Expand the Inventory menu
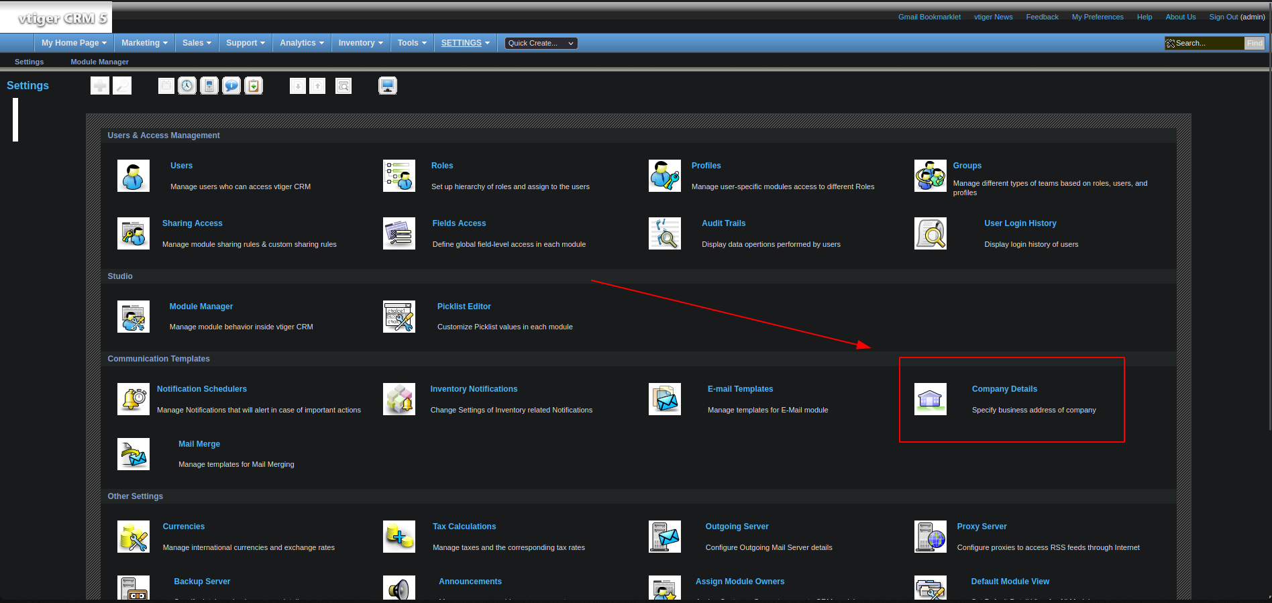This screenshot has height=603, width=1272. coord(361,43)
